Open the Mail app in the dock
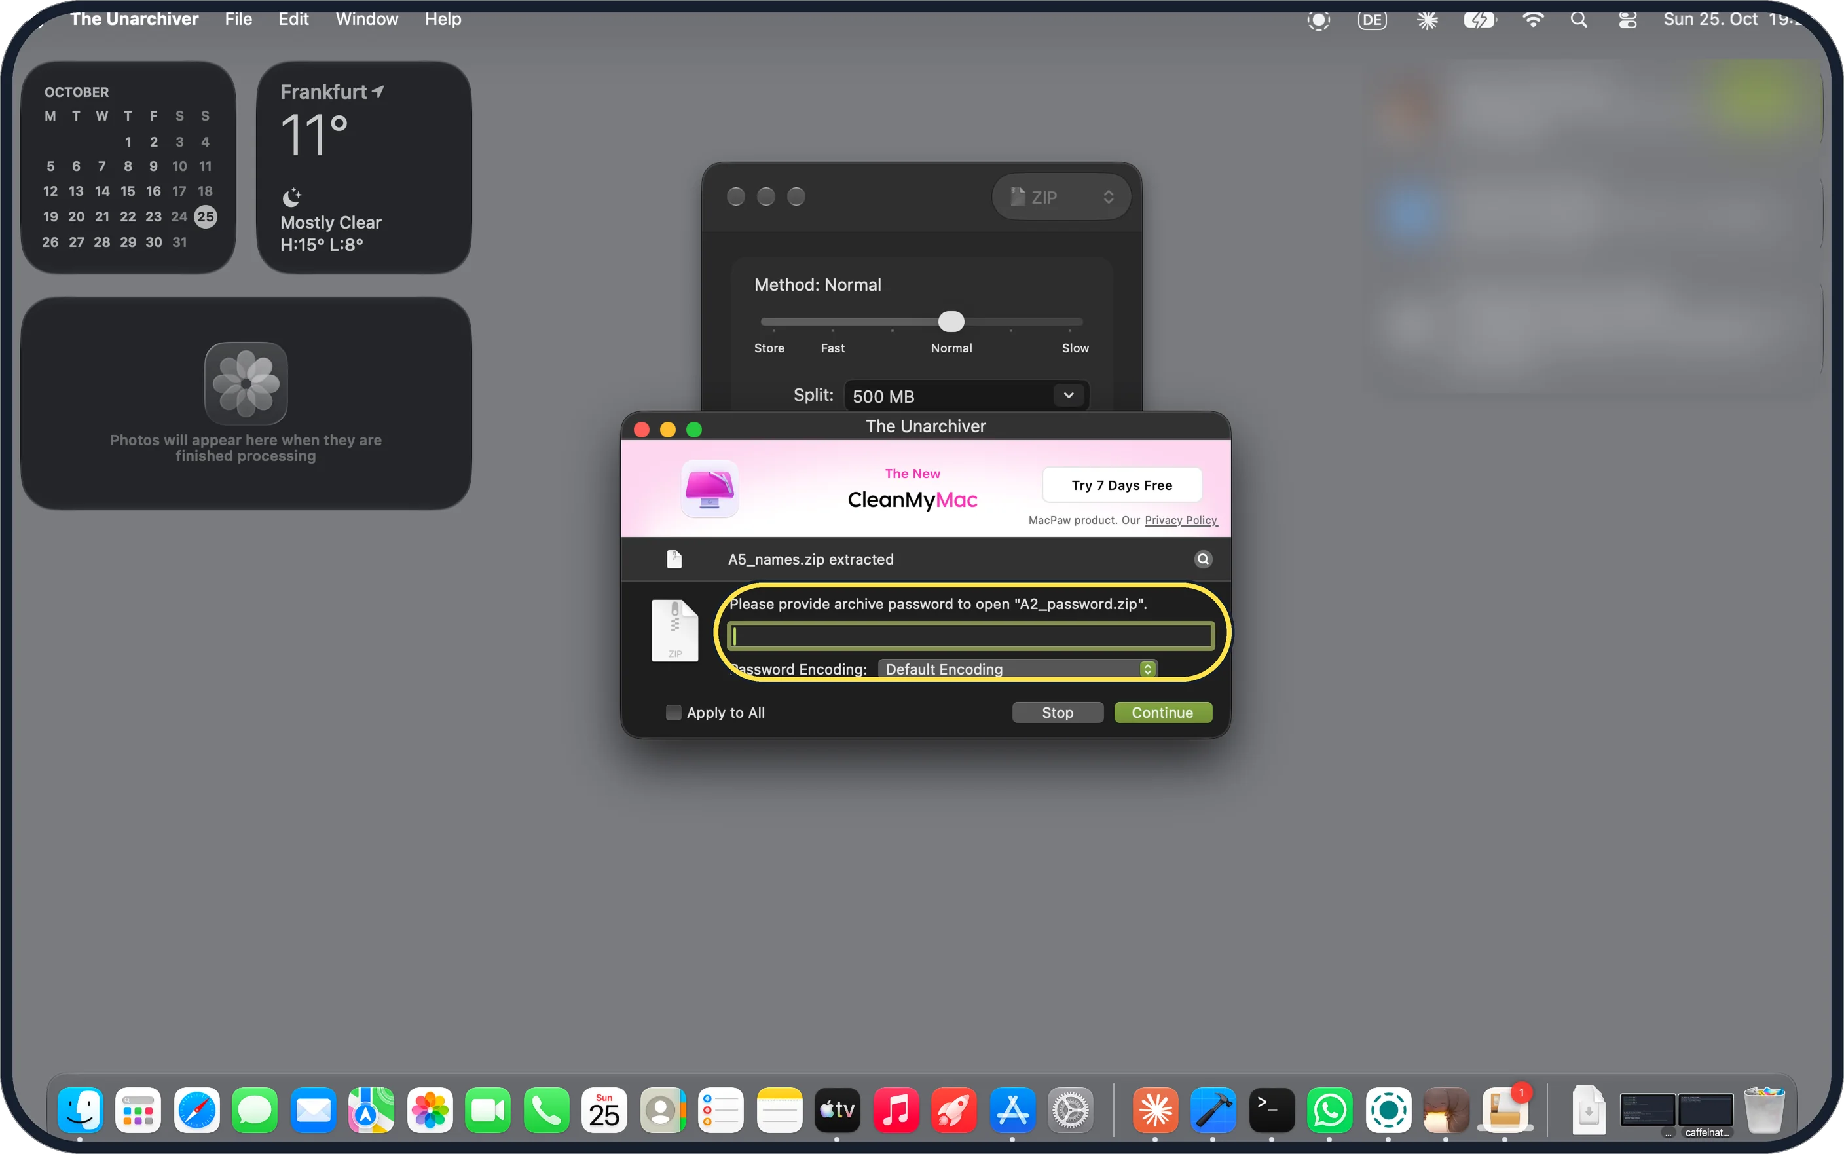Screen dimensions: 1844x1154 (314, 1109)
